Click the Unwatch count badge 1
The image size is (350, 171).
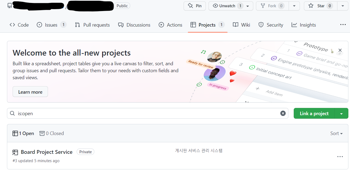click(240, 6)
